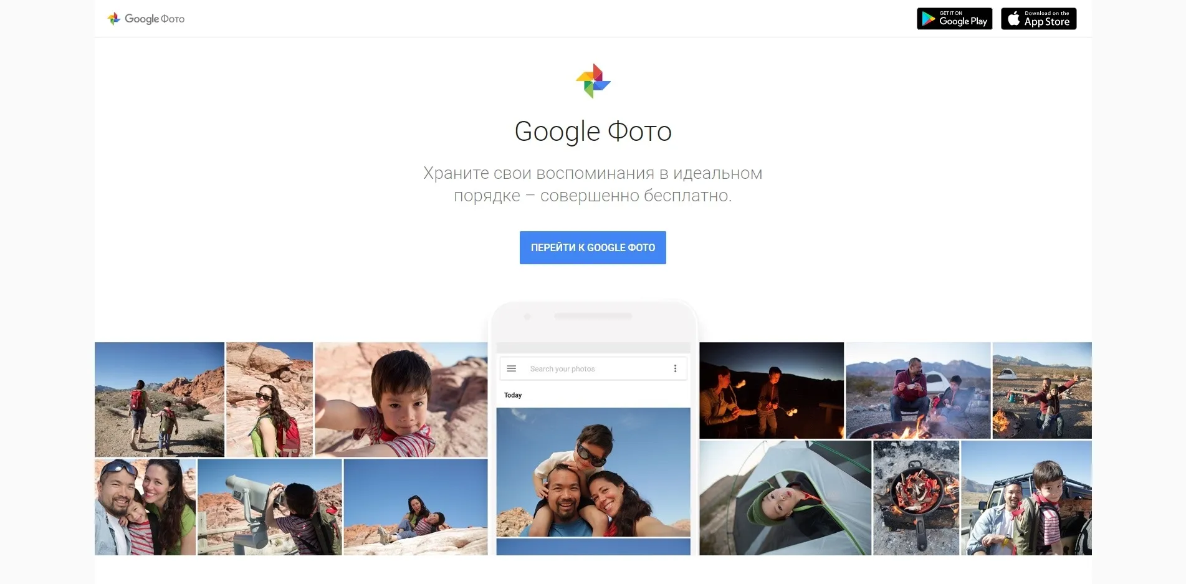Image resolution: width=1186 pixels, height=584 pixels.
Task: Open photo of child lying in tent
Action: click(785, 498)
